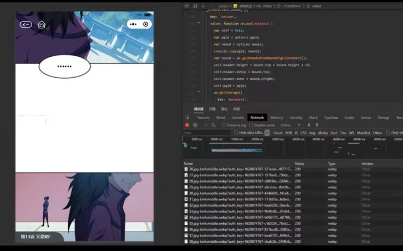Switch to the Memory tab
This screenshot has height=251, width=403.
(277, 117)
